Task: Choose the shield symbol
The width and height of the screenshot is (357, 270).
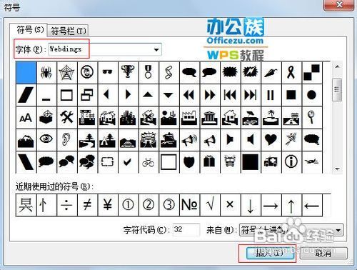Action: [189, 162]
